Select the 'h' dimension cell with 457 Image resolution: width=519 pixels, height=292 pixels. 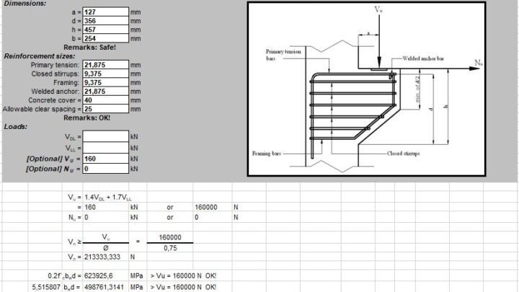point(105,30)
